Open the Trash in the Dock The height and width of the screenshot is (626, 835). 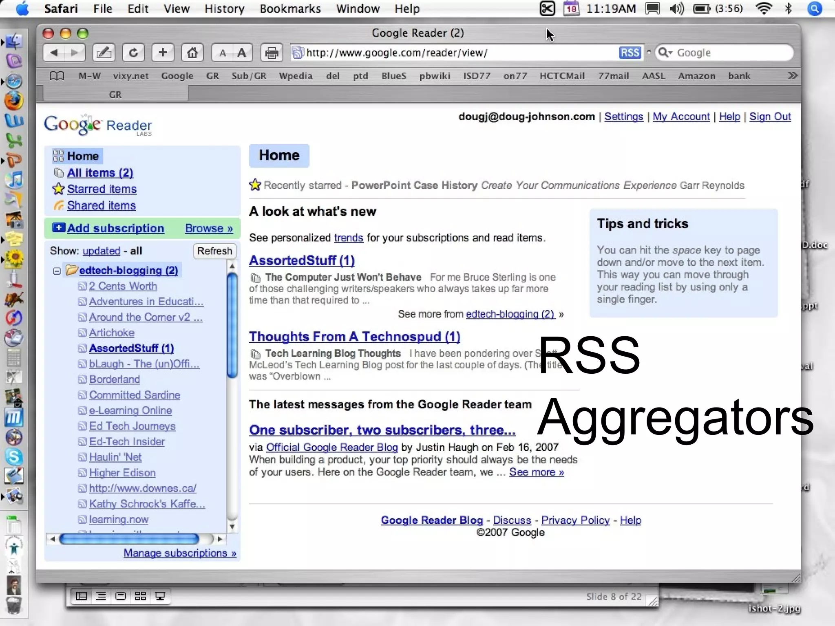tap(14, 605)
